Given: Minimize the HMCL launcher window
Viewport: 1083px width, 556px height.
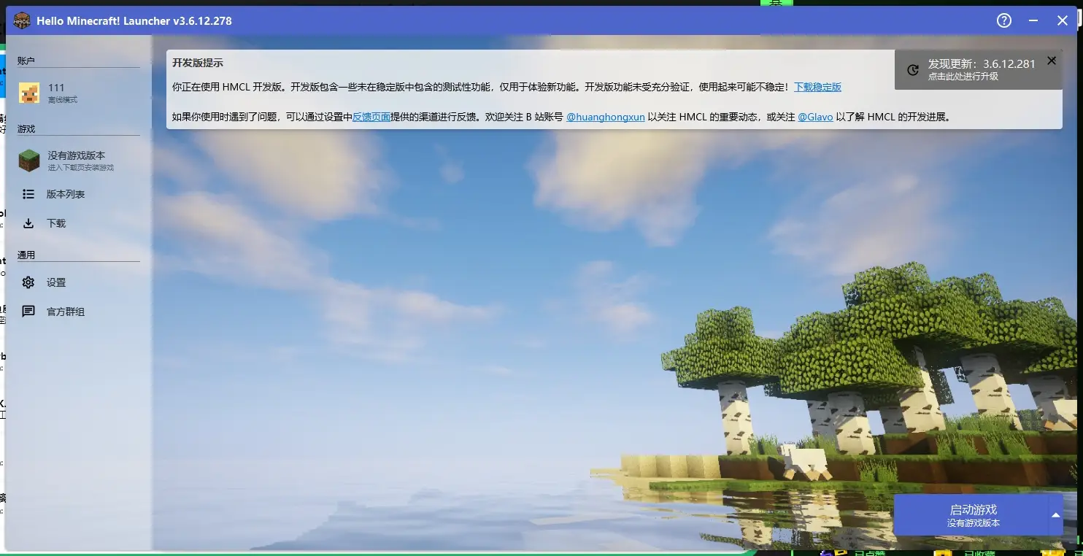Looking at the screenshot, I should click(x=1033, y=20).
